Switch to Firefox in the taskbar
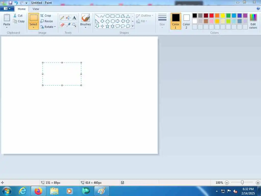 point(38,191)
